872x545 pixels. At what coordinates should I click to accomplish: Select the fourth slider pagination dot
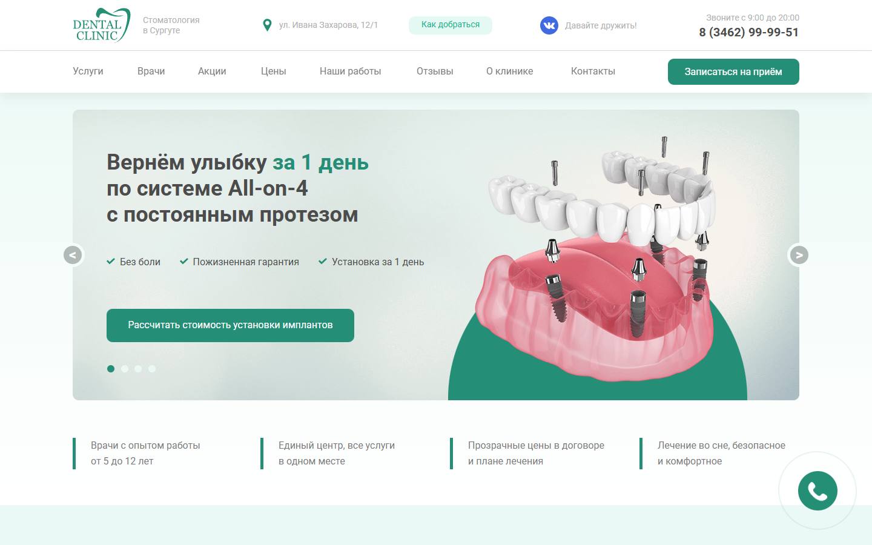(152, 369)
